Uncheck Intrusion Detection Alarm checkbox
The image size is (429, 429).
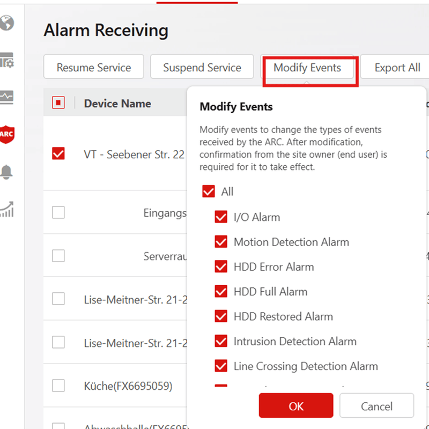[221, 341]
